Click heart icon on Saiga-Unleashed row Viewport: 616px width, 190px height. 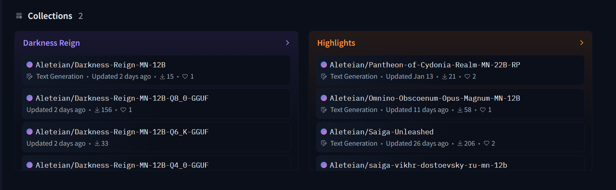pyautogui.click(x=487, y=143)
